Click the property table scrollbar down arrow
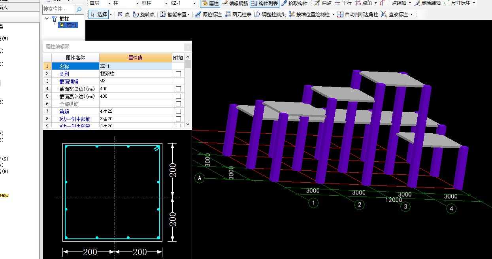This screenshot has height=259, width=492. 188,124
